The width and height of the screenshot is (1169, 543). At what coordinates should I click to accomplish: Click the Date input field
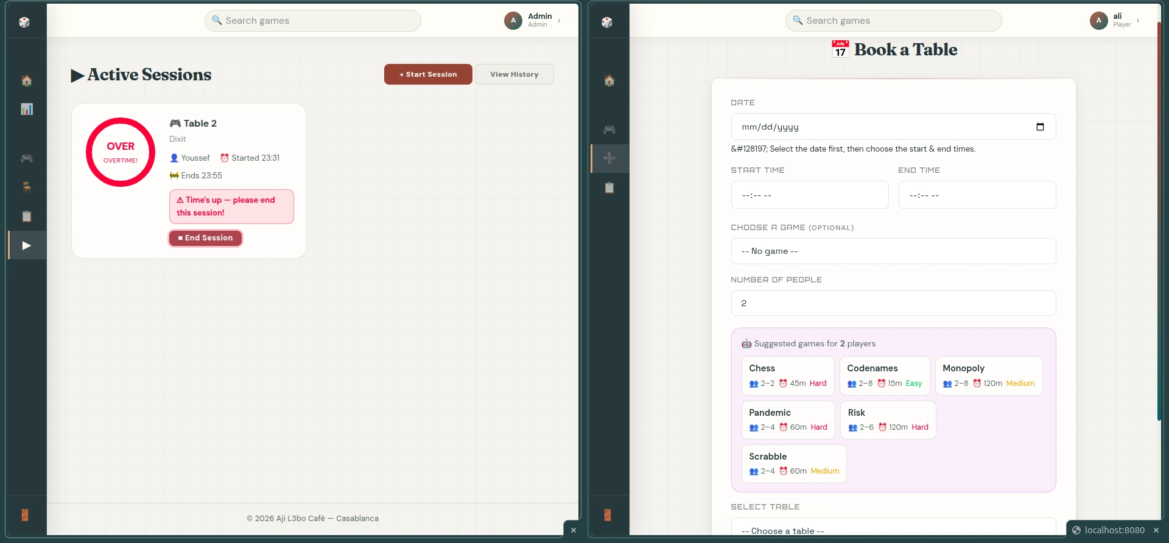tap(893, 127)
